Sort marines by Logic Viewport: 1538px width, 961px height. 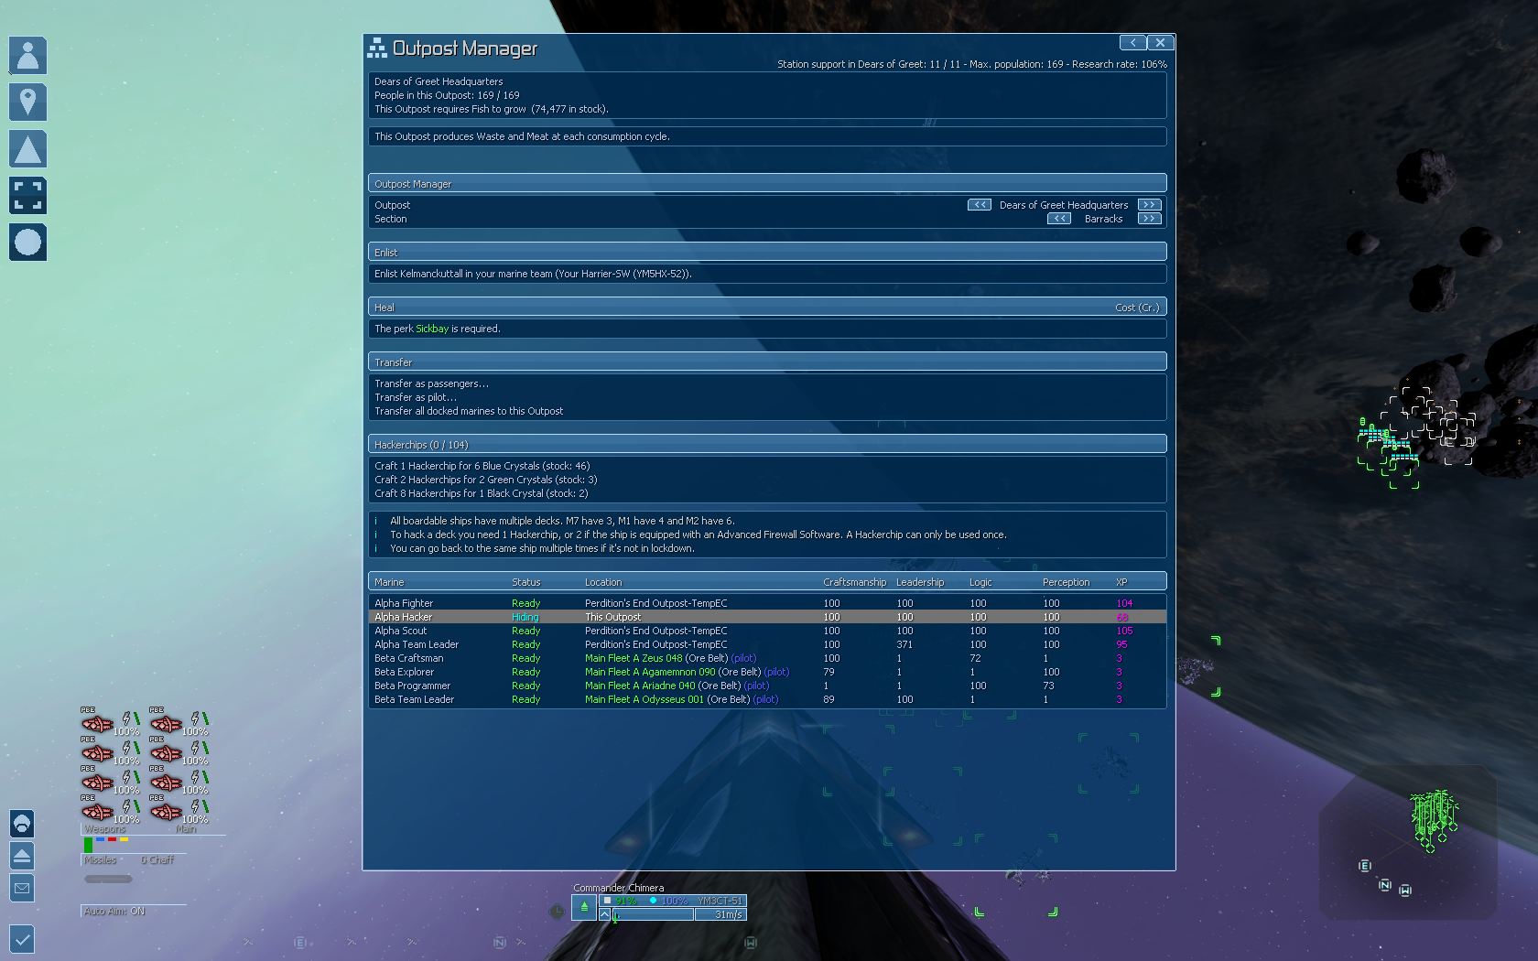[980, 582]
